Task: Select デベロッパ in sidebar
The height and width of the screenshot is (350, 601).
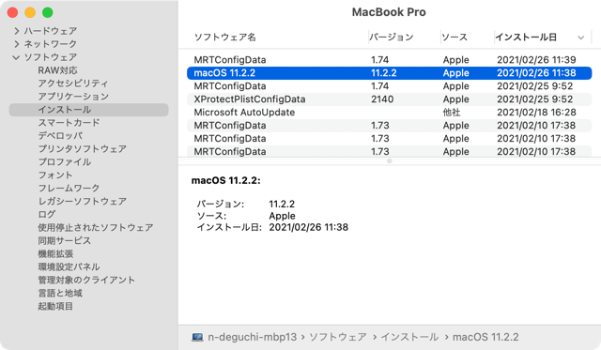Action: (x=60, y=135)
